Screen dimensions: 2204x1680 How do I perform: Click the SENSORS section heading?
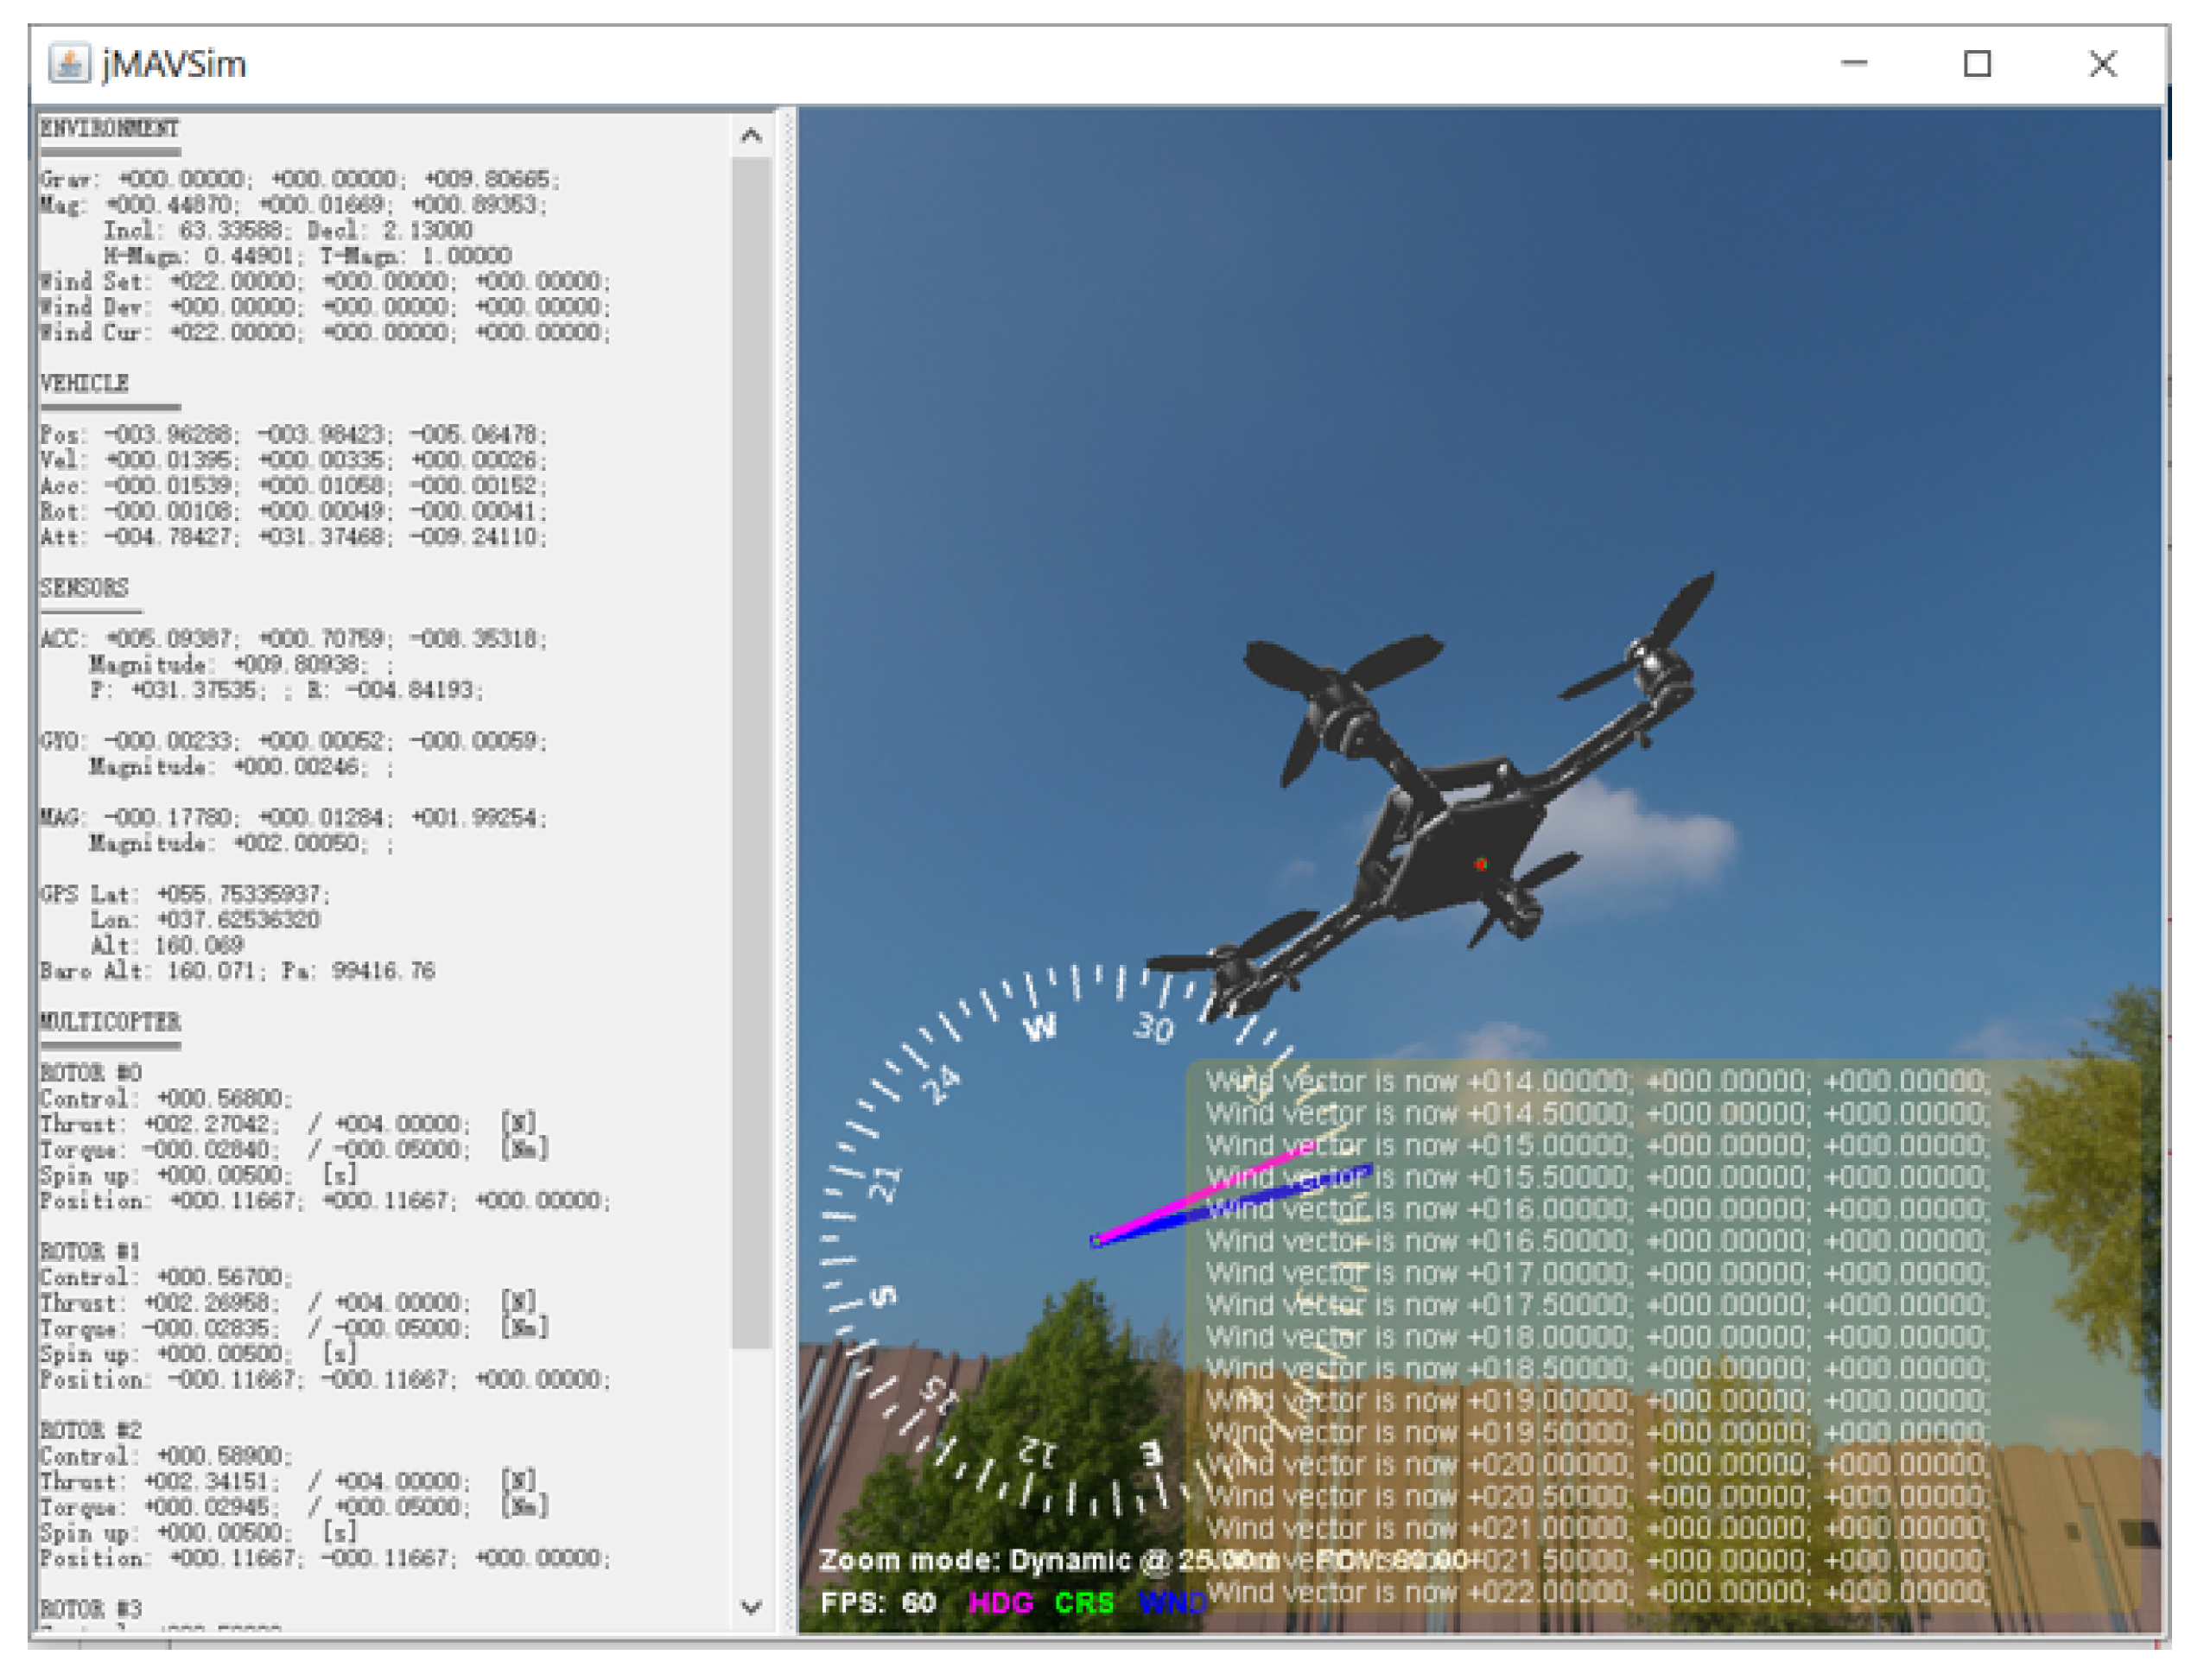(x=84, y=587)
